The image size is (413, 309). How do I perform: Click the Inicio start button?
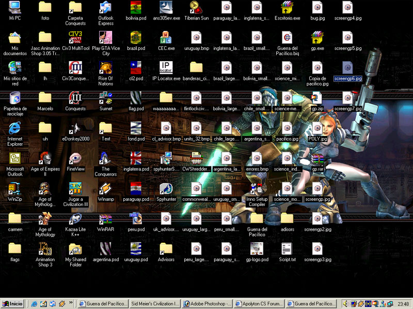point(13,304)
